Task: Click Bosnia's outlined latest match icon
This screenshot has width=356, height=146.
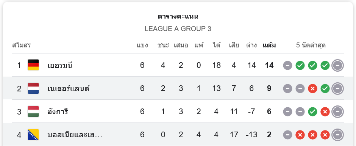Action: [x=337, y=135]
